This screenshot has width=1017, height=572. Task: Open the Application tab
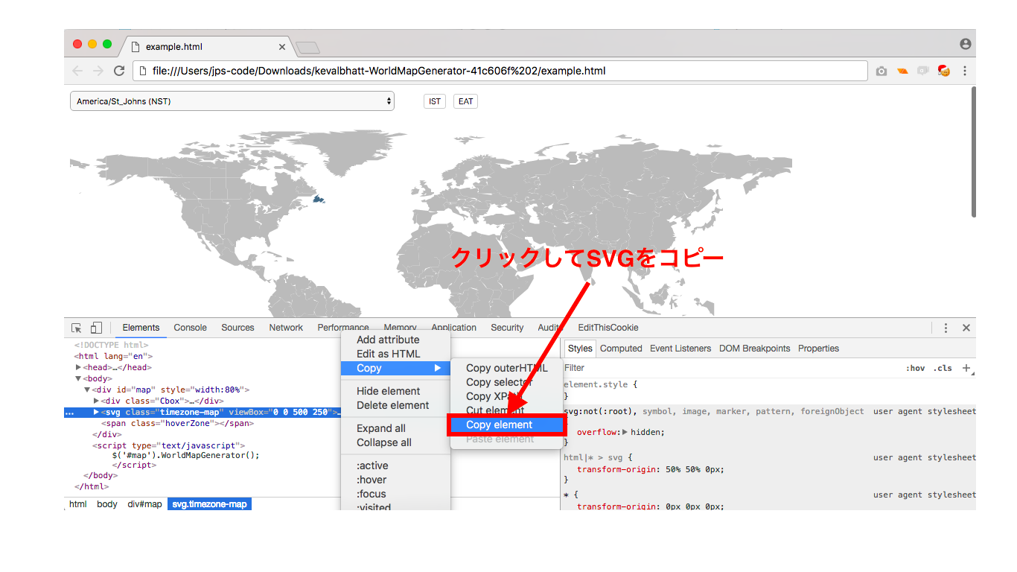[454, 328]
